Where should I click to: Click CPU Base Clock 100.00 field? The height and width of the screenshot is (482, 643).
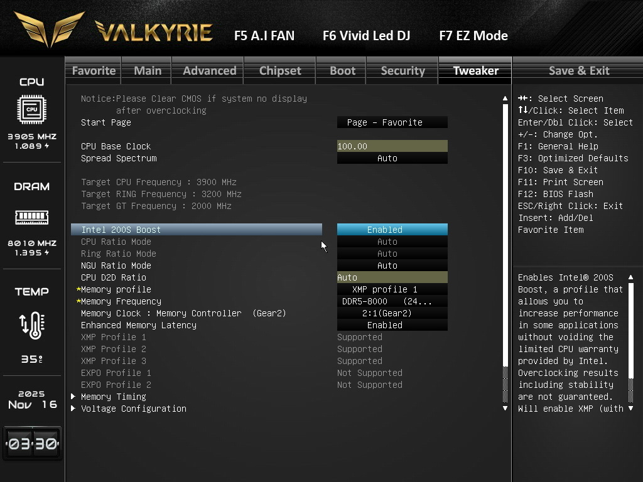pyautogui.click(x=392, y=146)
